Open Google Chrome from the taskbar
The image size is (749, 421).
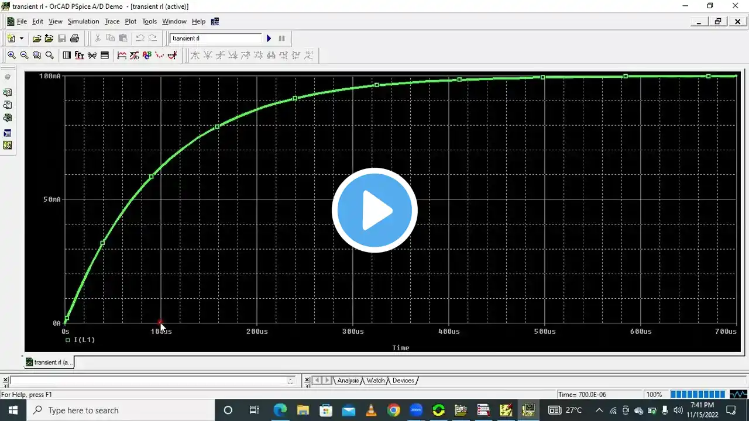click(393, 410)
